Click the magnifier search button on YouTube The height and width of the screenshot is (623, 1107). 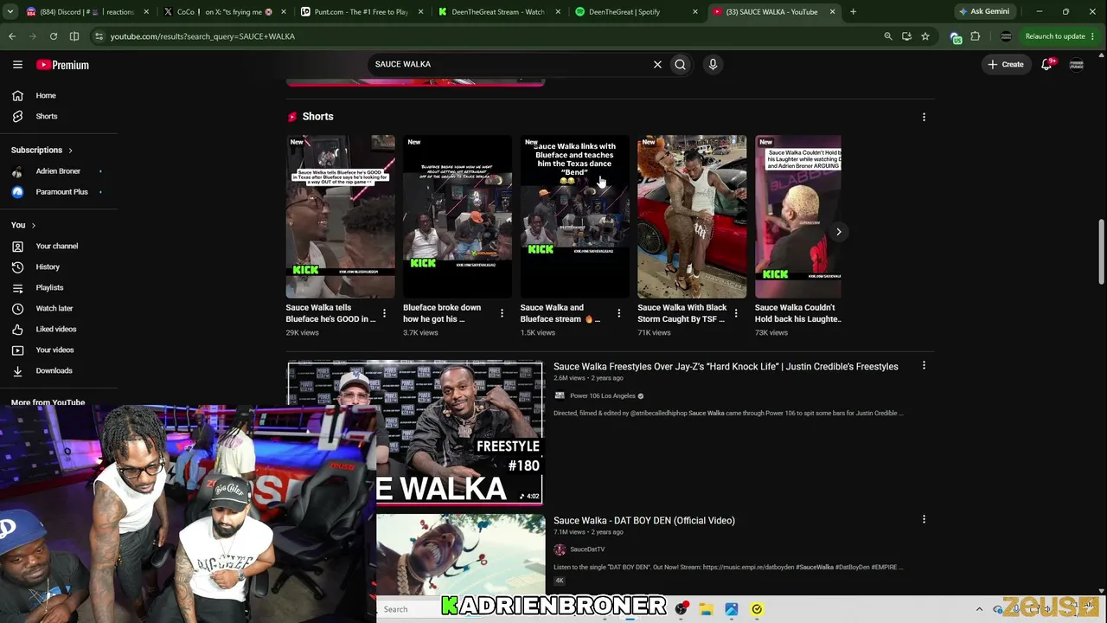coord(681,64)
